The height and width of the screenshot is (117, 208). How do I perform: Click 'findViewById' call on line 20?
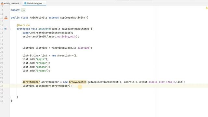point(60,48)
